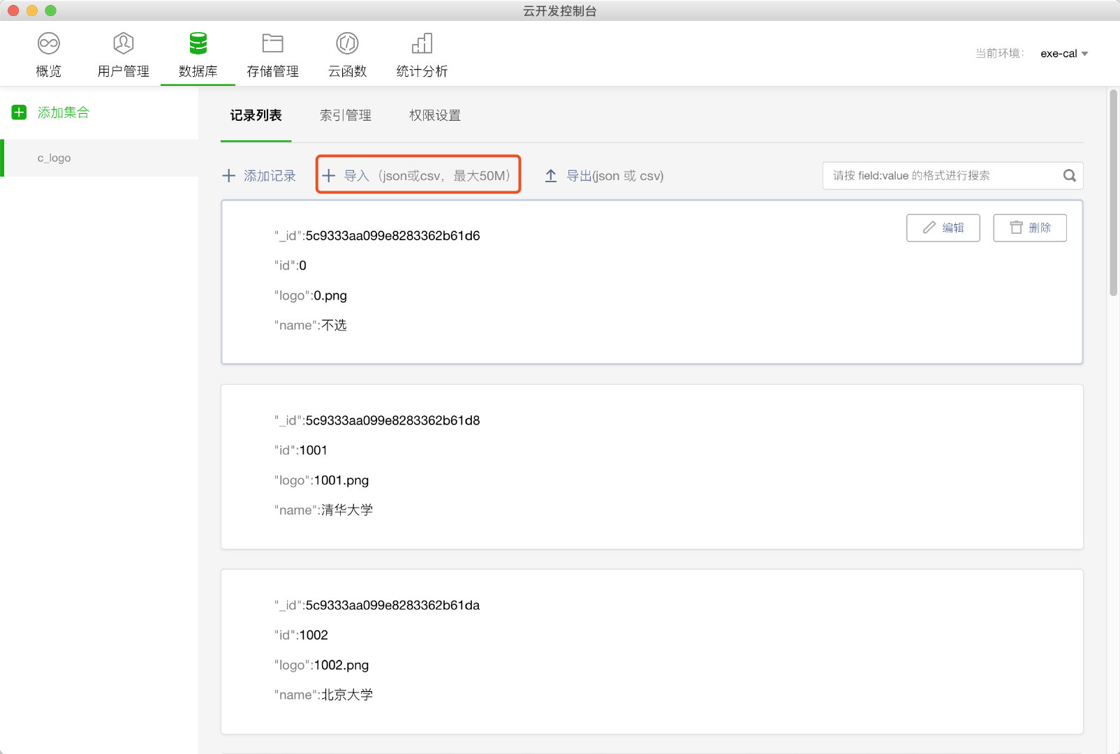The width and height of the screenshot is (1120, 754).
Task: Click 导出(json 或 csv) link
Action: click(614, 176)
